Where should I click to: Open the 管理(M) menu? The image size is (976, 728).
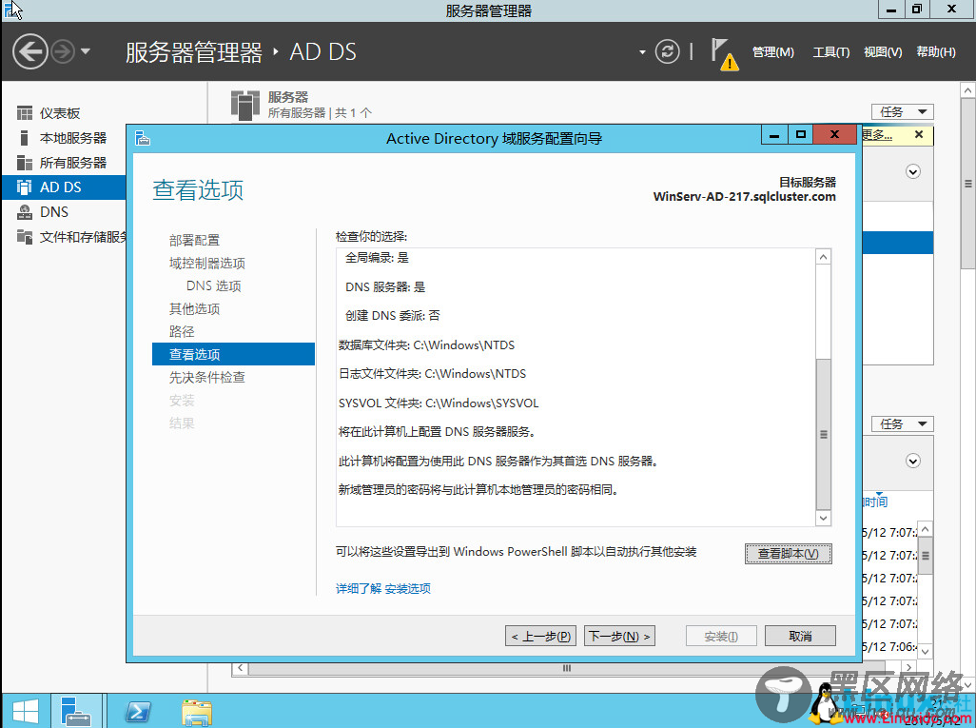click(773, 52)
